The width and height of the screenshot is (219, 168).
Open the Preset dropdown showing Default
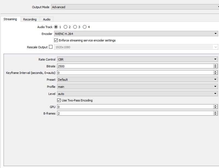(x=138, y=80)
